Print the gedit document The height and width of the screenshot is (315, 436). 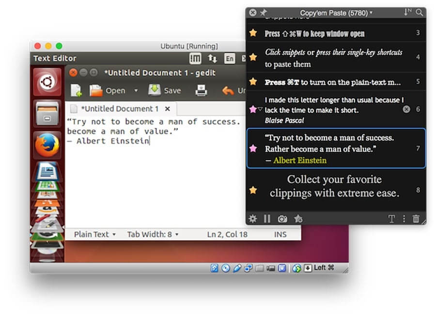[x=201, y=90]
